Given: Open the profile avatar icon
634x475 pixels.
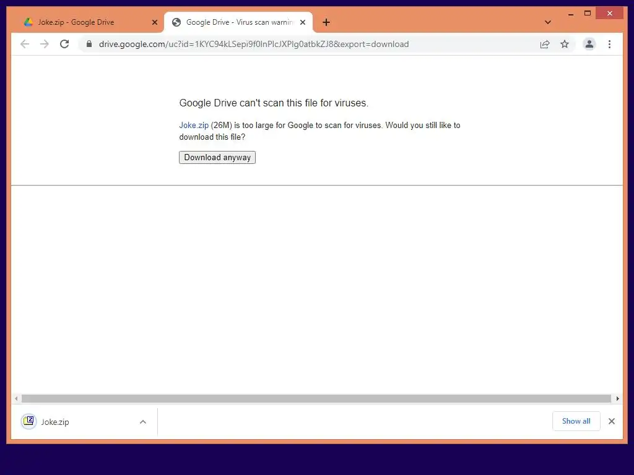Looking at the screenshot, I should (x=589, y=44).
